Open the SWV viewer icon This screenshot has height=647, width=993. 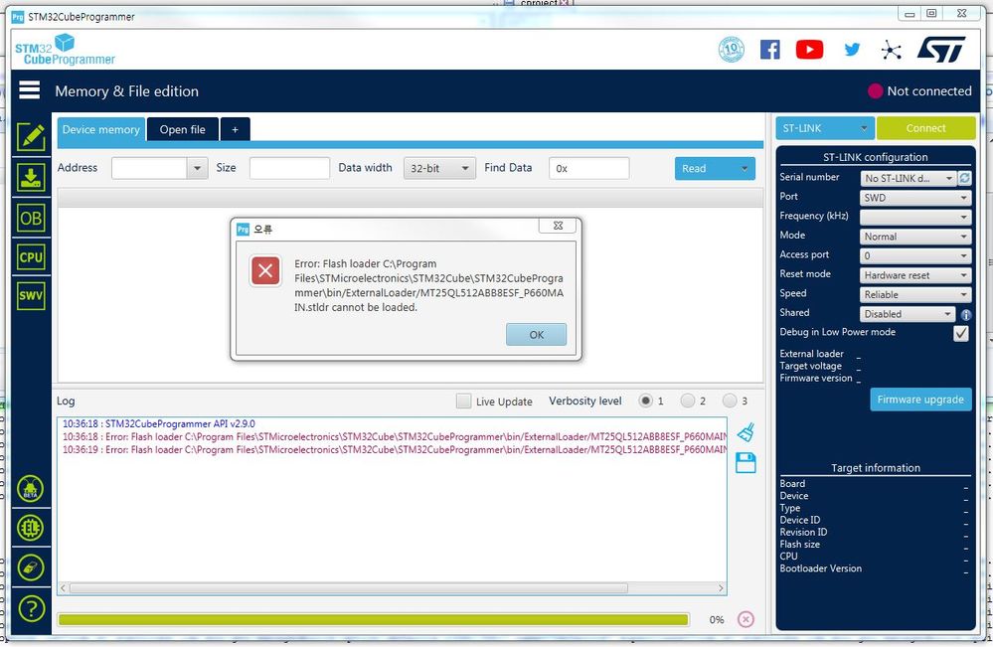coord(31,295)
